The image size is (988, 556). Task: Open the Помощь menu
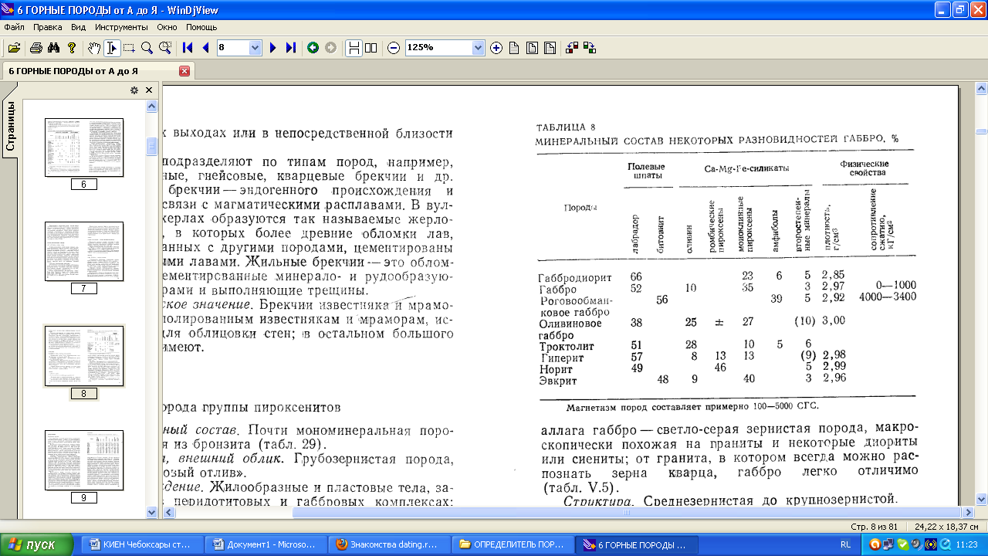[x=201, y=27]
